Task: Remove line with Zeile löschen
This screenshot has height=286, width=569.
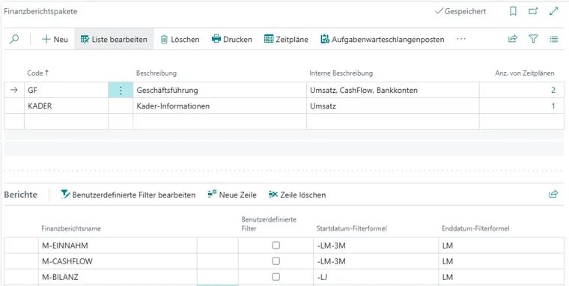Action: 297,195
